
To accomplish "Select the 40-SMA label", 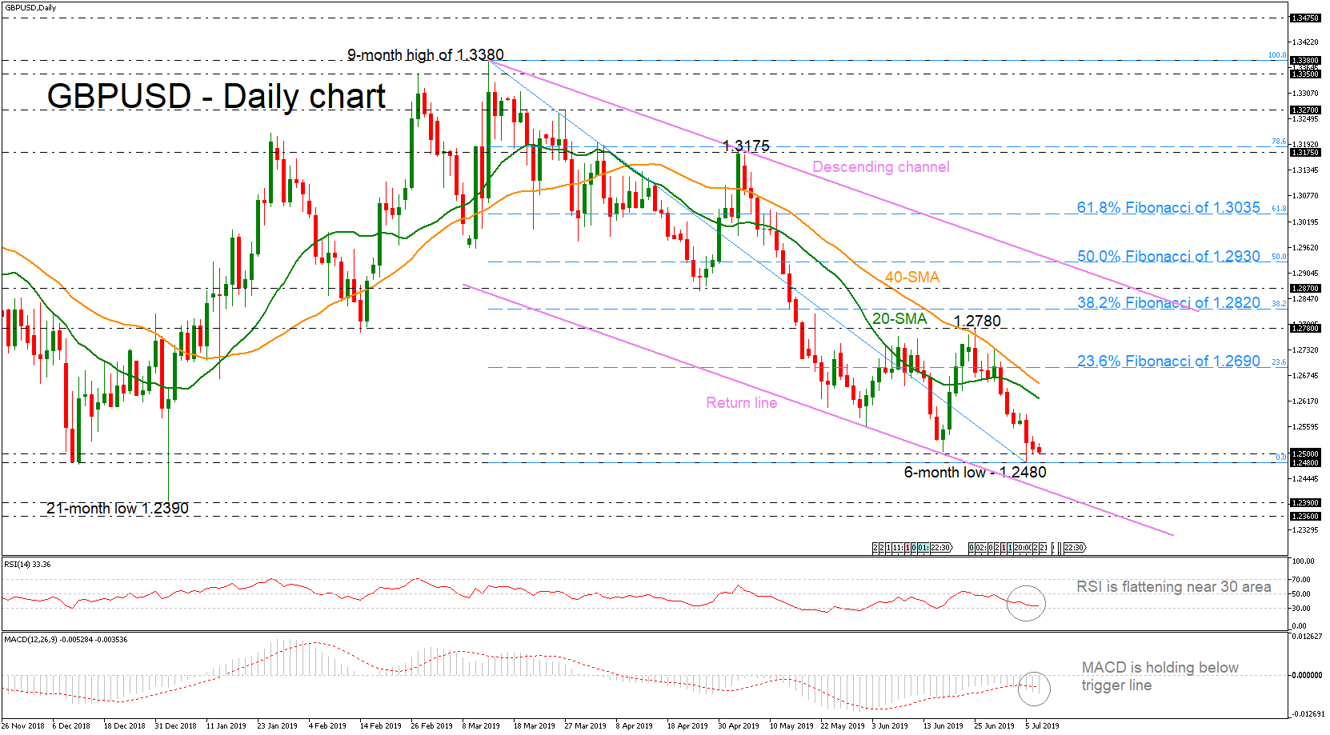I will pos(912,277).
